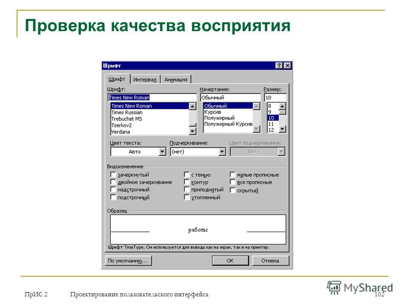Viewport: 409px width, 307px height.
Task: Click size list scroll down arrow
Action: point(282,129)
